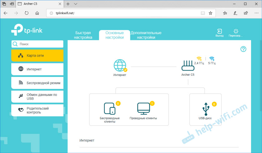Click the reboot (Перезагр...) icon
The width and height of the screenshot is (262, 153).
tap(235, 31)
